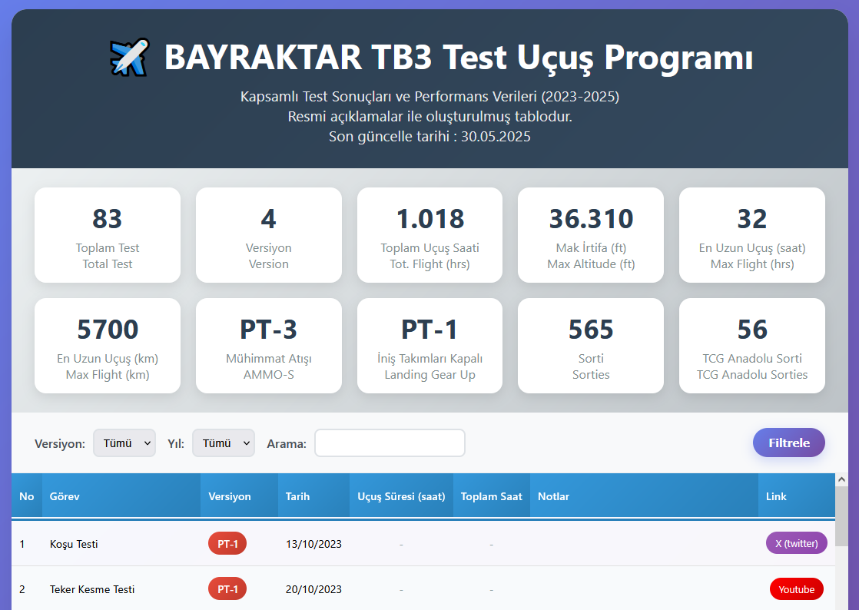
Task: Click the Resmi açıklamalar subtitle line
Action: tap(429, 117)
